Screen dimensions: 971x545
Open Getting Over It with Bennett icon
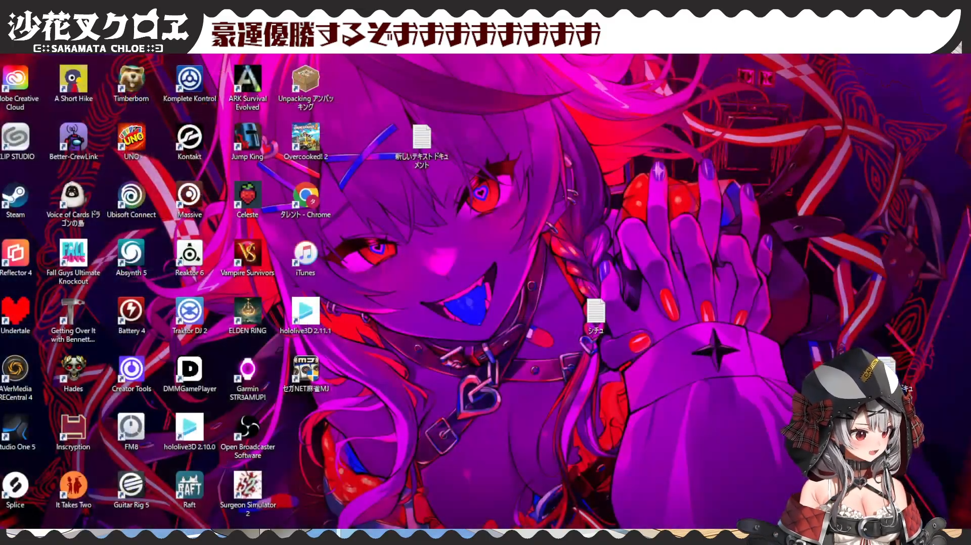[73, 311]
